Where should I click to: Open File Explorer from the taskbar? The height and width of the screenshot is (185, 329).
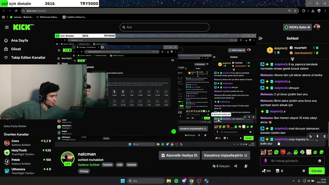(169, 181)
